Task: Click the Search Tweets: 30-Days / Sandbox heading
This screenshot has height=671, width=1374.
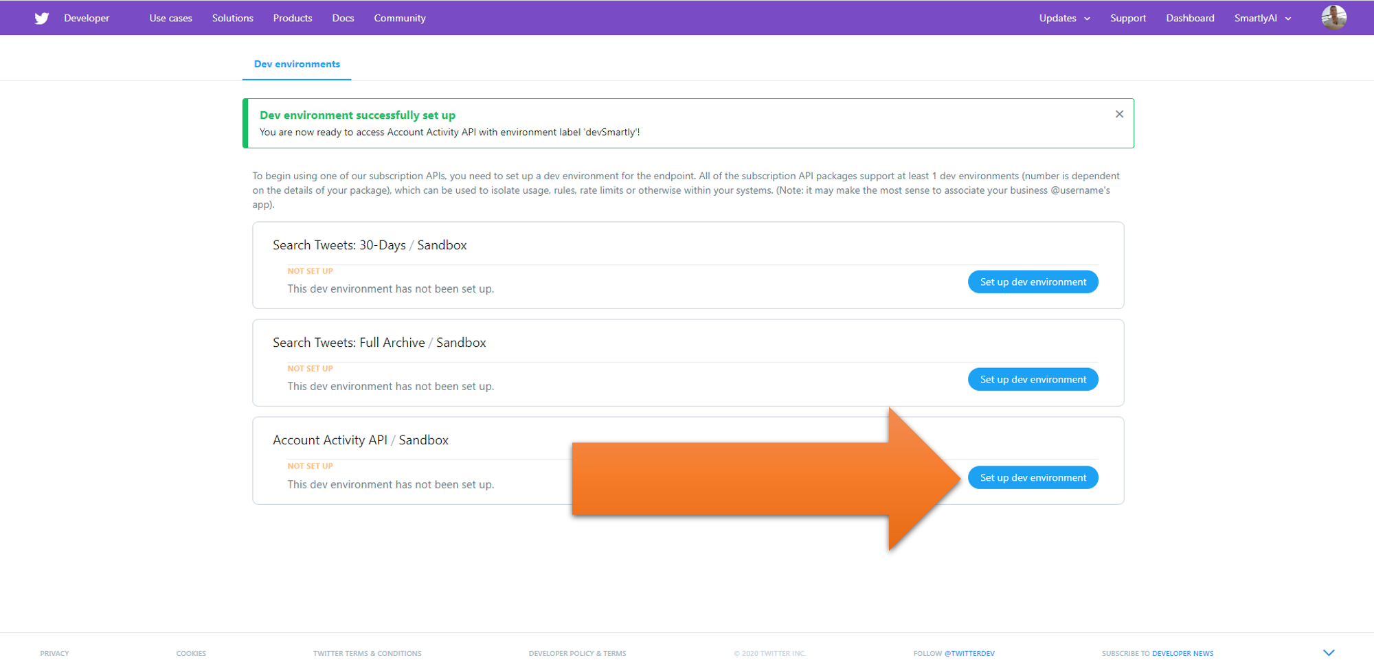Action: tap(370, 245)
